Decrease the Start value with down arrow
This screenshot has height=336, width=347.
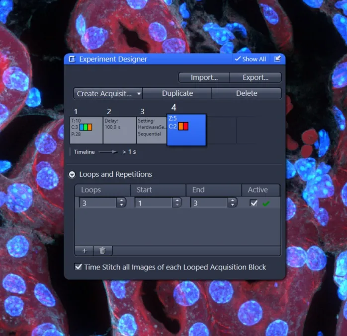(x=177, y=205)
